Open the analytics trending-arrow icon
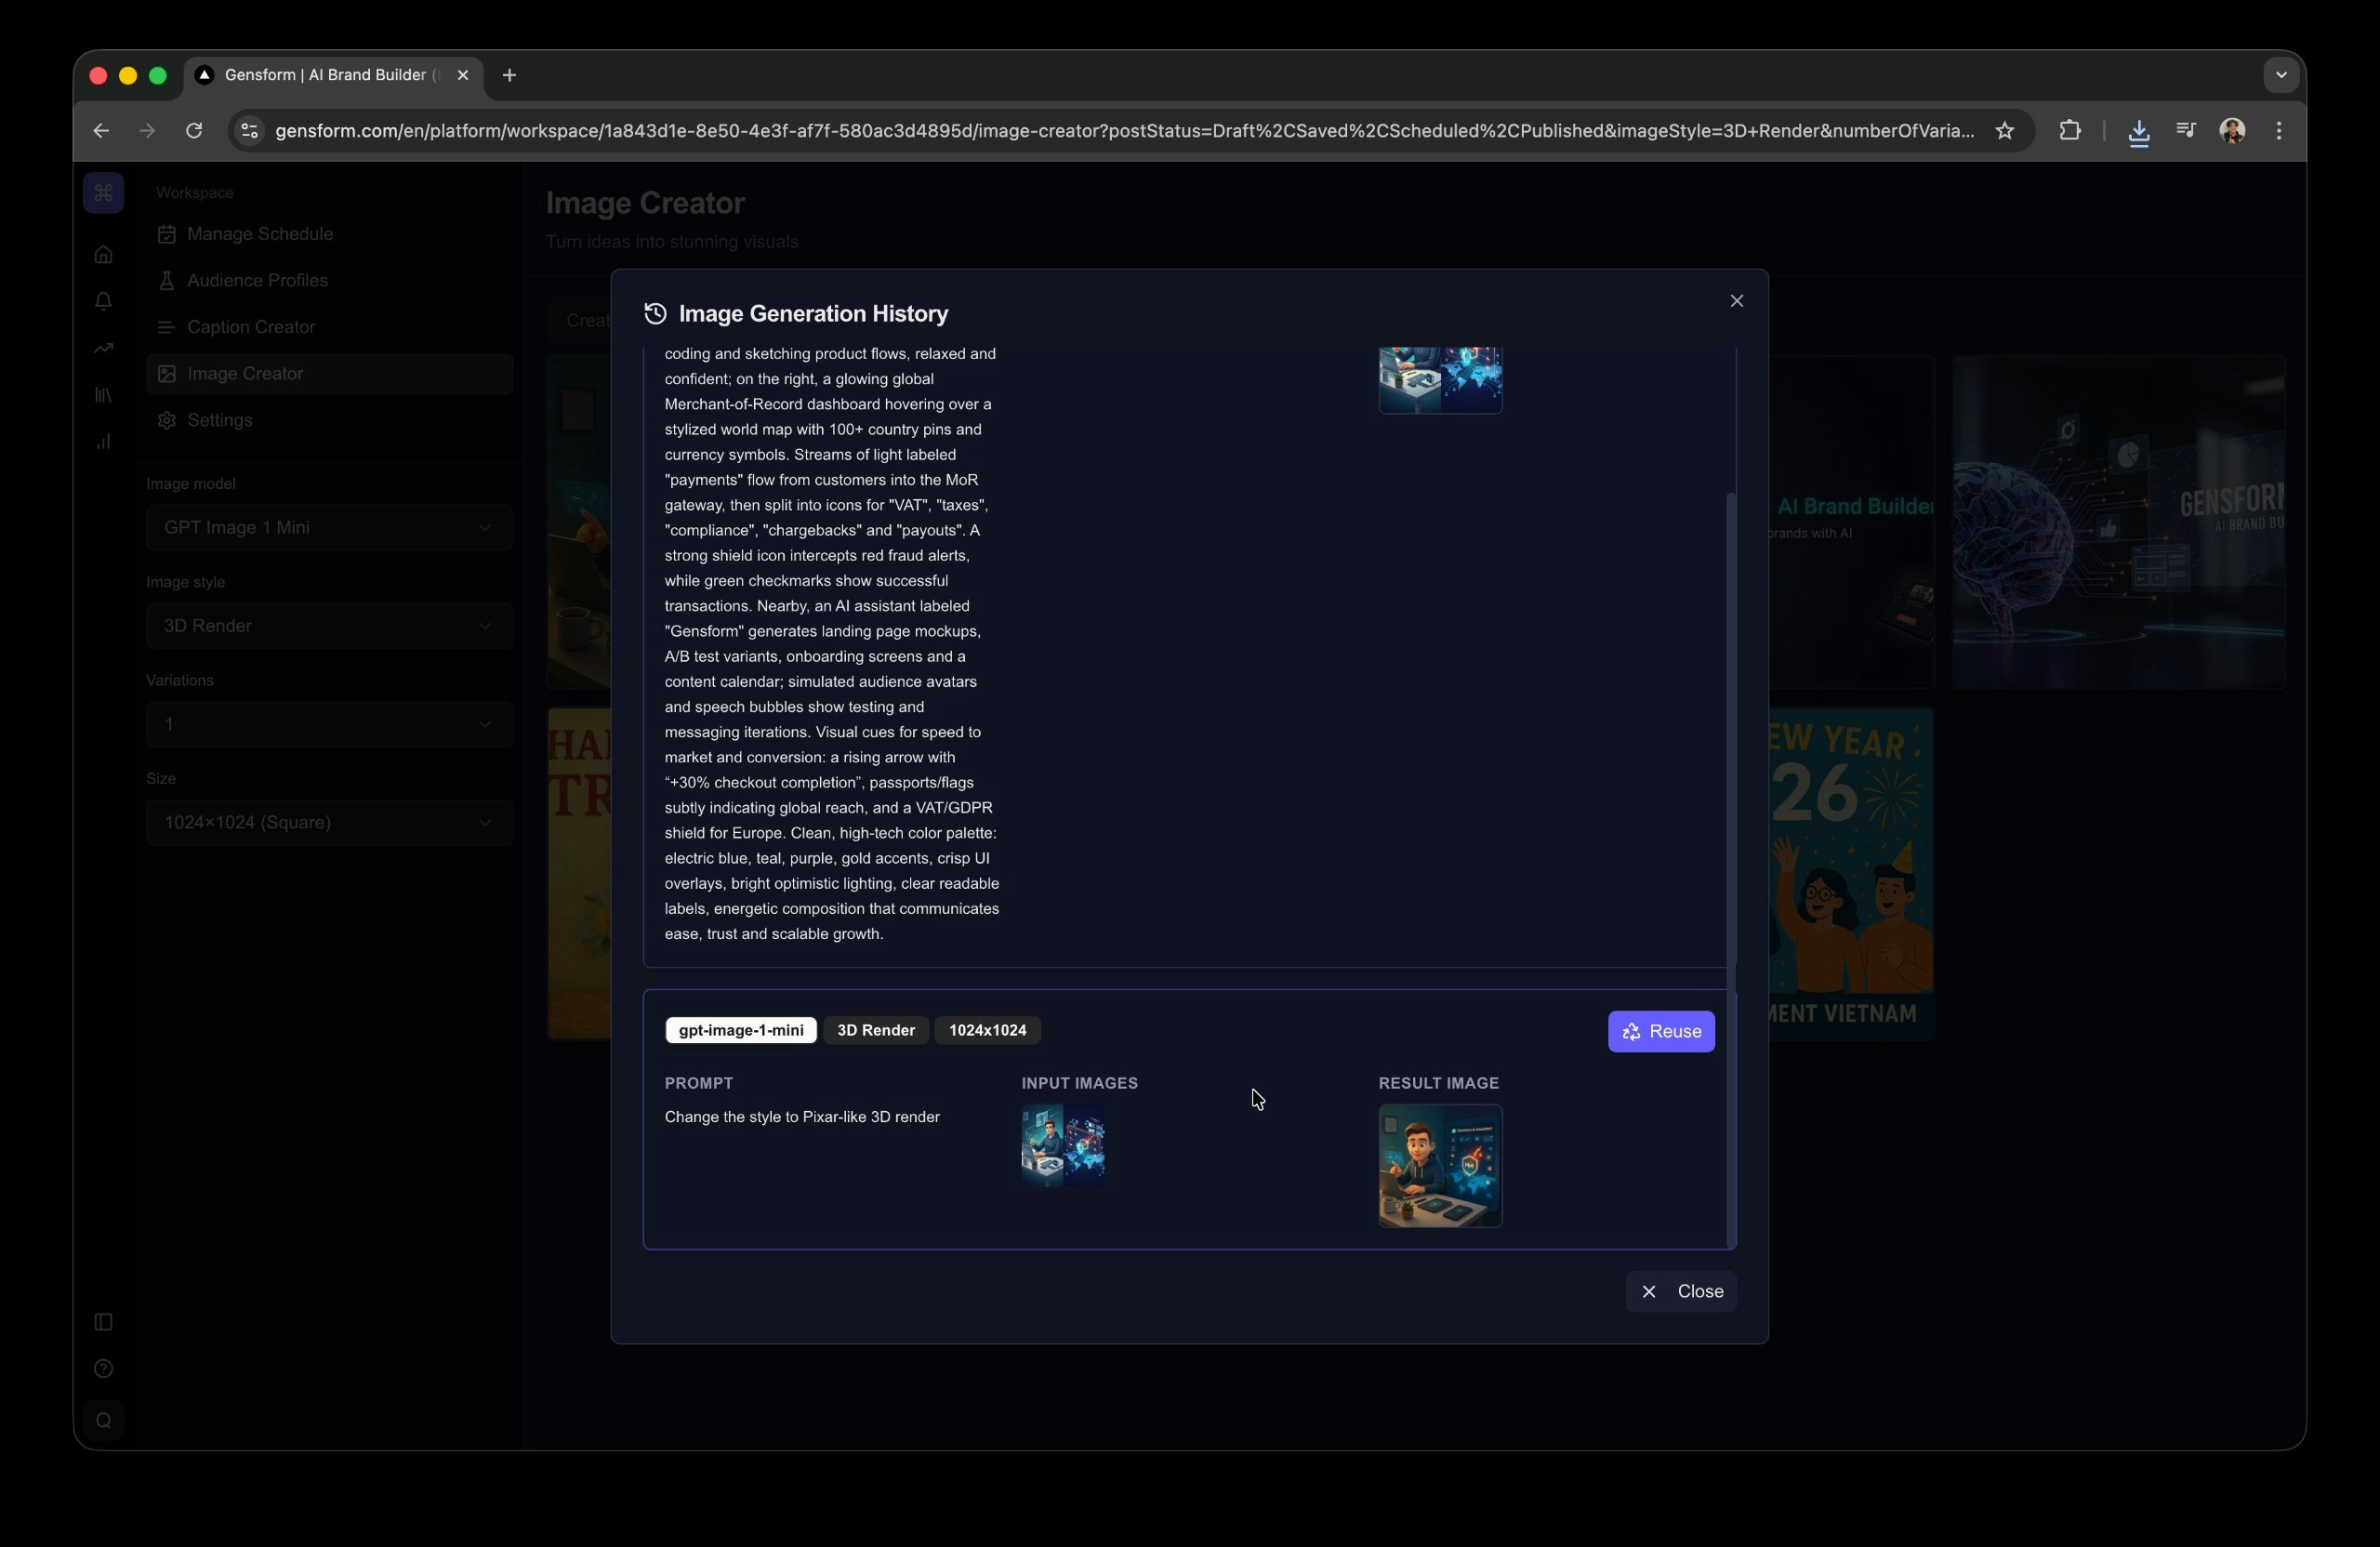This screenshot has width=2380, height=1547. point(103,348)
